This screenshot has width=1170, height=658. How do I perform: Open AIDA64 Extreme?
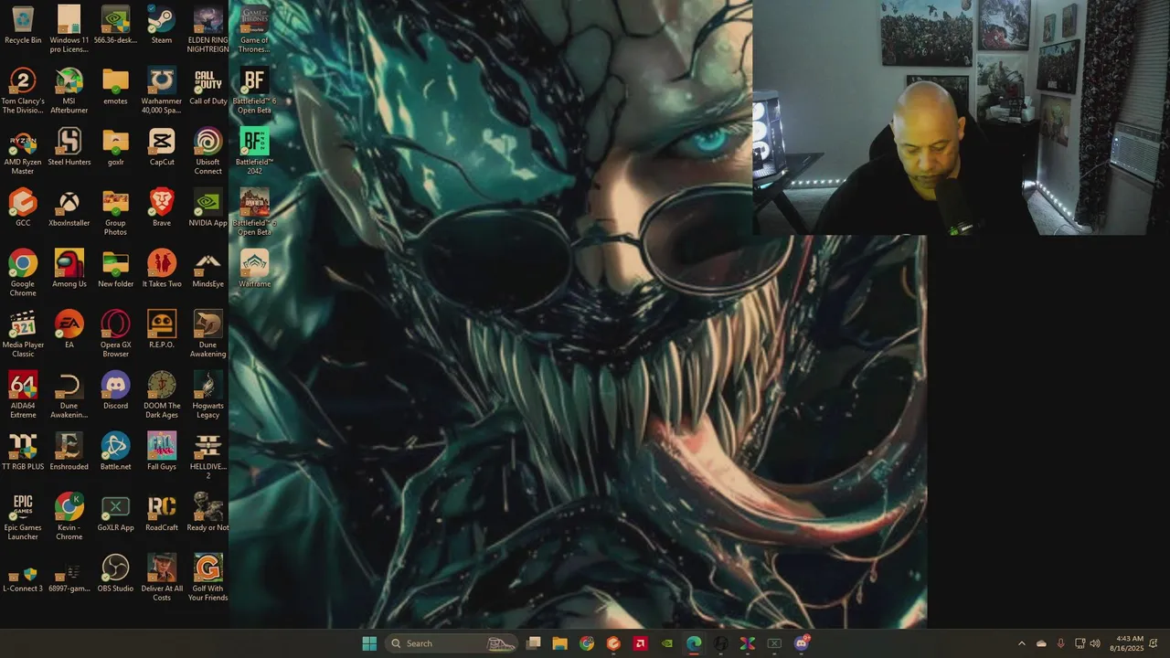[23, 396]
